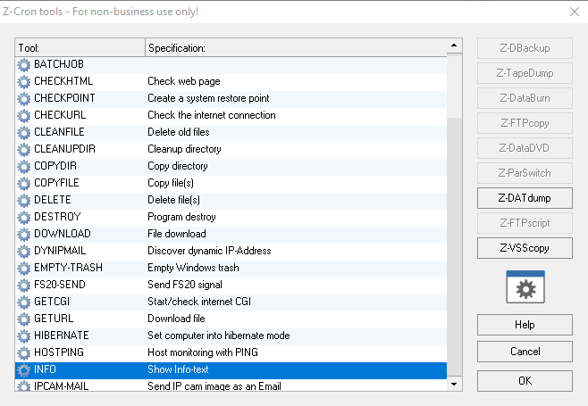
Task: Select the 'Check web page' specification
Action: pyautogui.click(x=184, y=81)
